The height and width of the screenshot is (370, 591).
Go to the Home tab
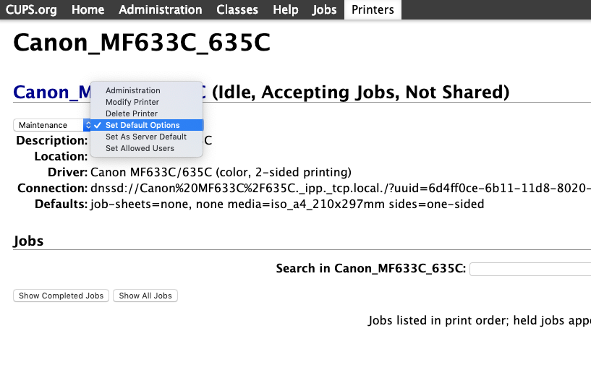88,9
